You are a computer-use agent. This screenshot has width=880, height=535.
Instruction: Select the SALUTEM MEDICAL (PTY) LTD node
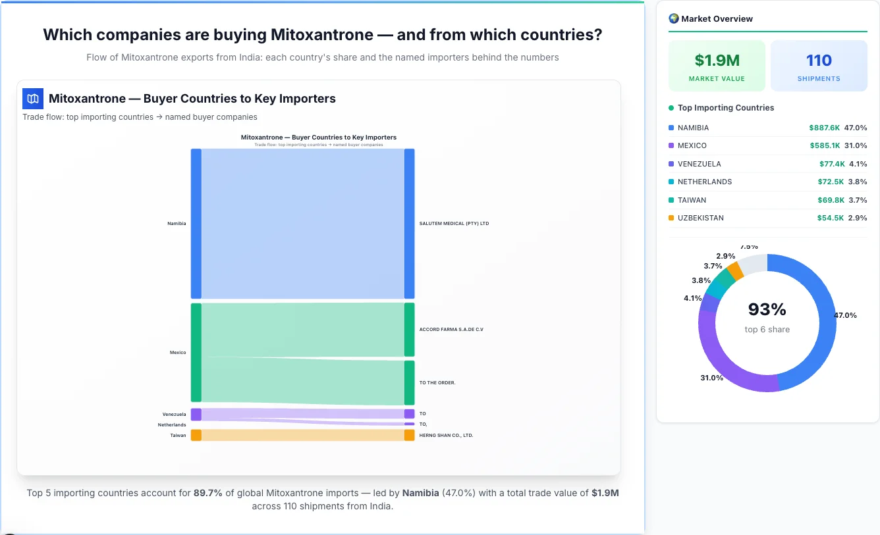pos(409,223)
